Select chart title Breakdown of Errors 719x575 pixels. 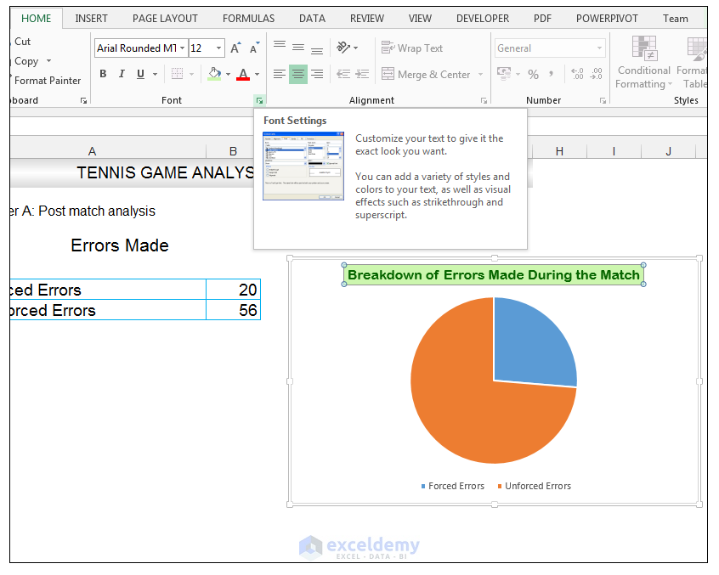[x=494, y=275]
